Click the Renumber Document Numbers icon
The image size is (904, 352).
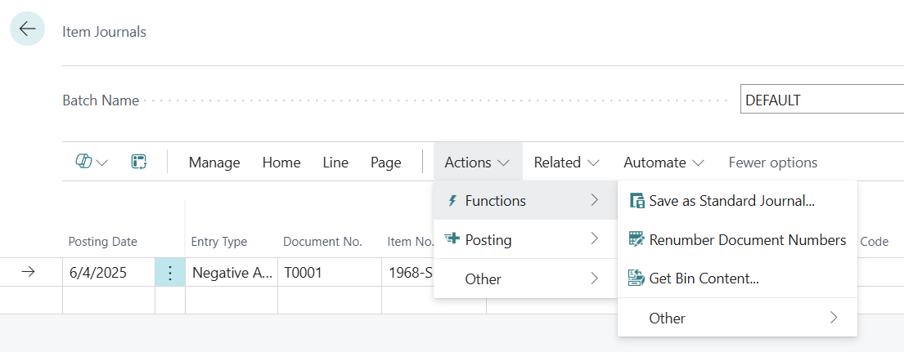pyautogui.click(x=636, y=240)
